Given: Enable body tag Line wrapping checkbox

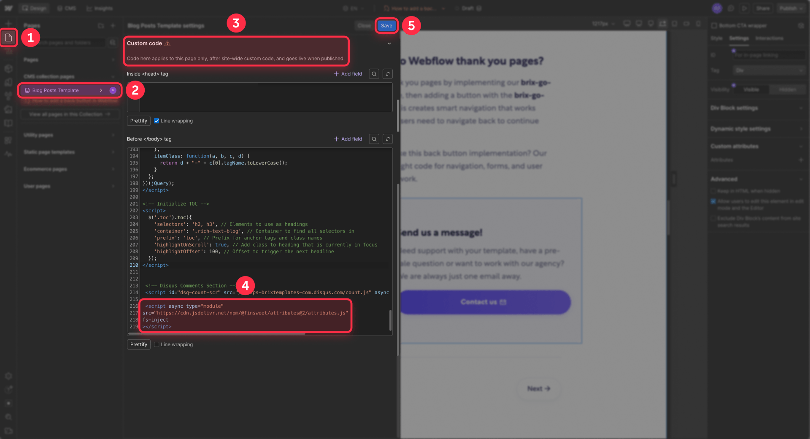Looking at the screenshot, I should [157, 344].
